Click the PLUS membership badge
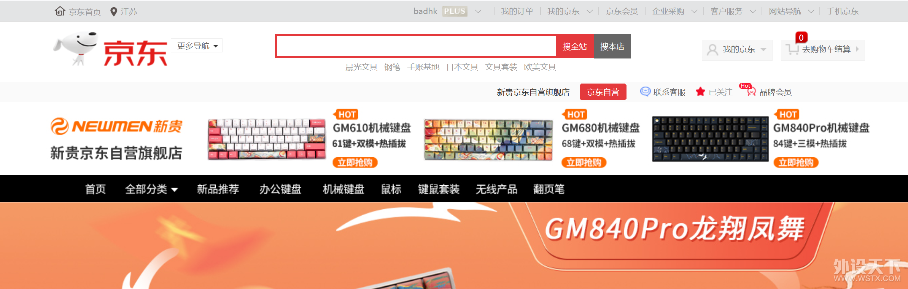 coord(455,11)
